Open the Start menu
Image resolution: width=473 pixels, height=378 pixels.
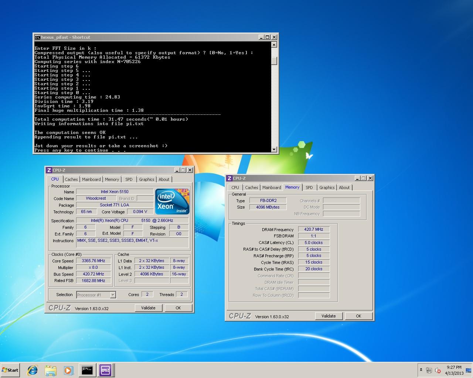(x=10, y=370)
